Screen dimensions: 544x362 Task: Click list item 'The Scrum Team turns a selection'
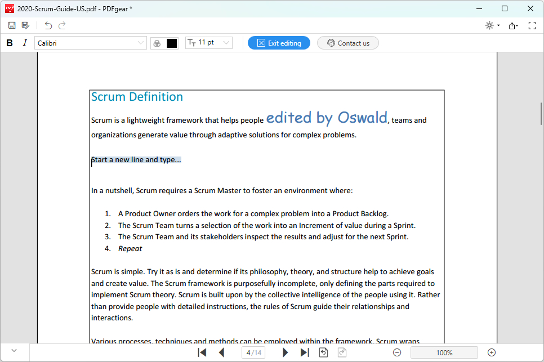tap(267, 225)
